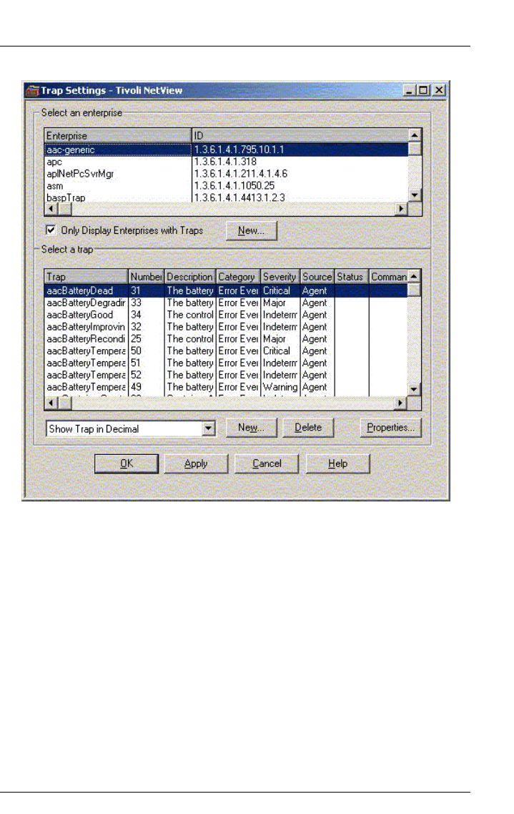
Task: Confirm with the OK button
Action: (127, 464)
